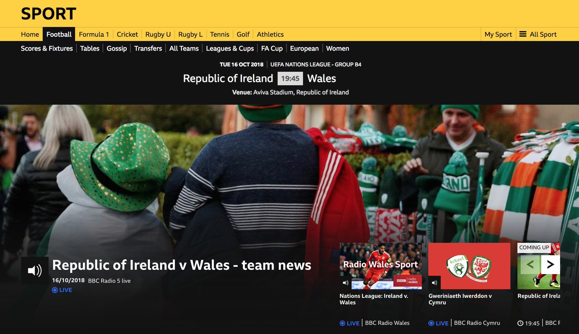
Task: Open the My Sport menu
Action: (x=498, y=34)
